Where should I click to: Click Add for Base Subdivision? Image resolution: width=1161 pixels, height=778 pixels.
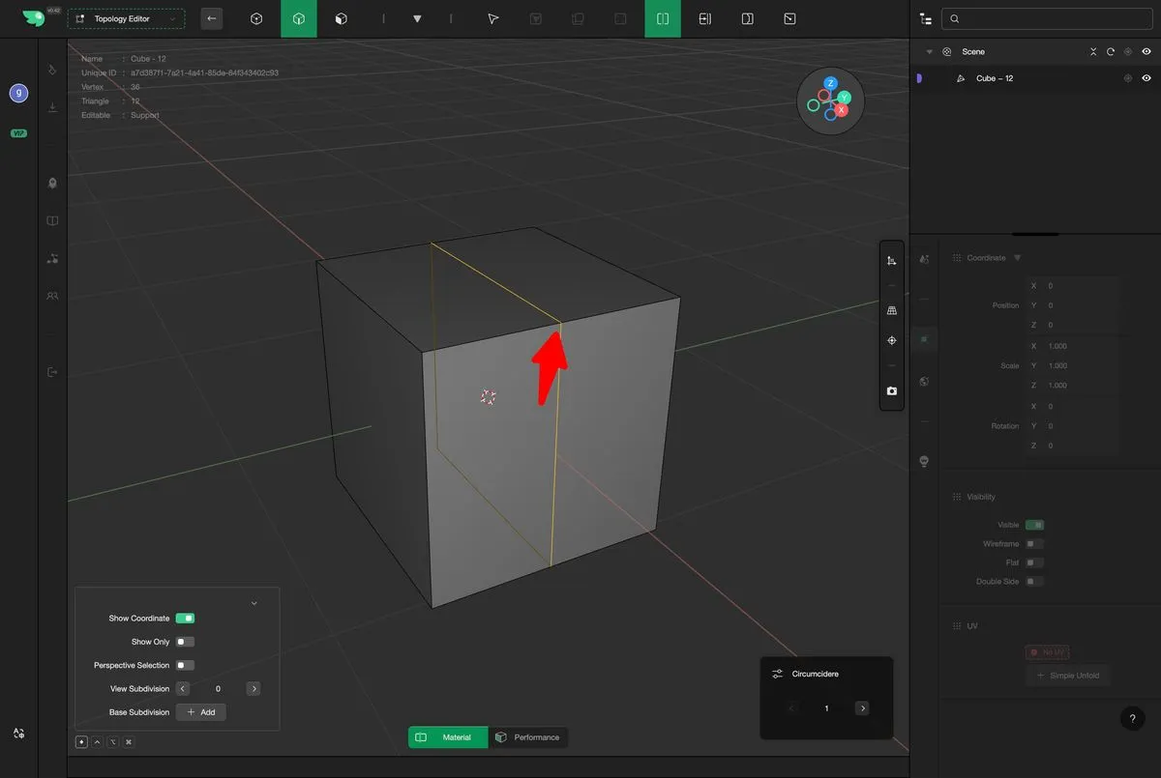201,712
